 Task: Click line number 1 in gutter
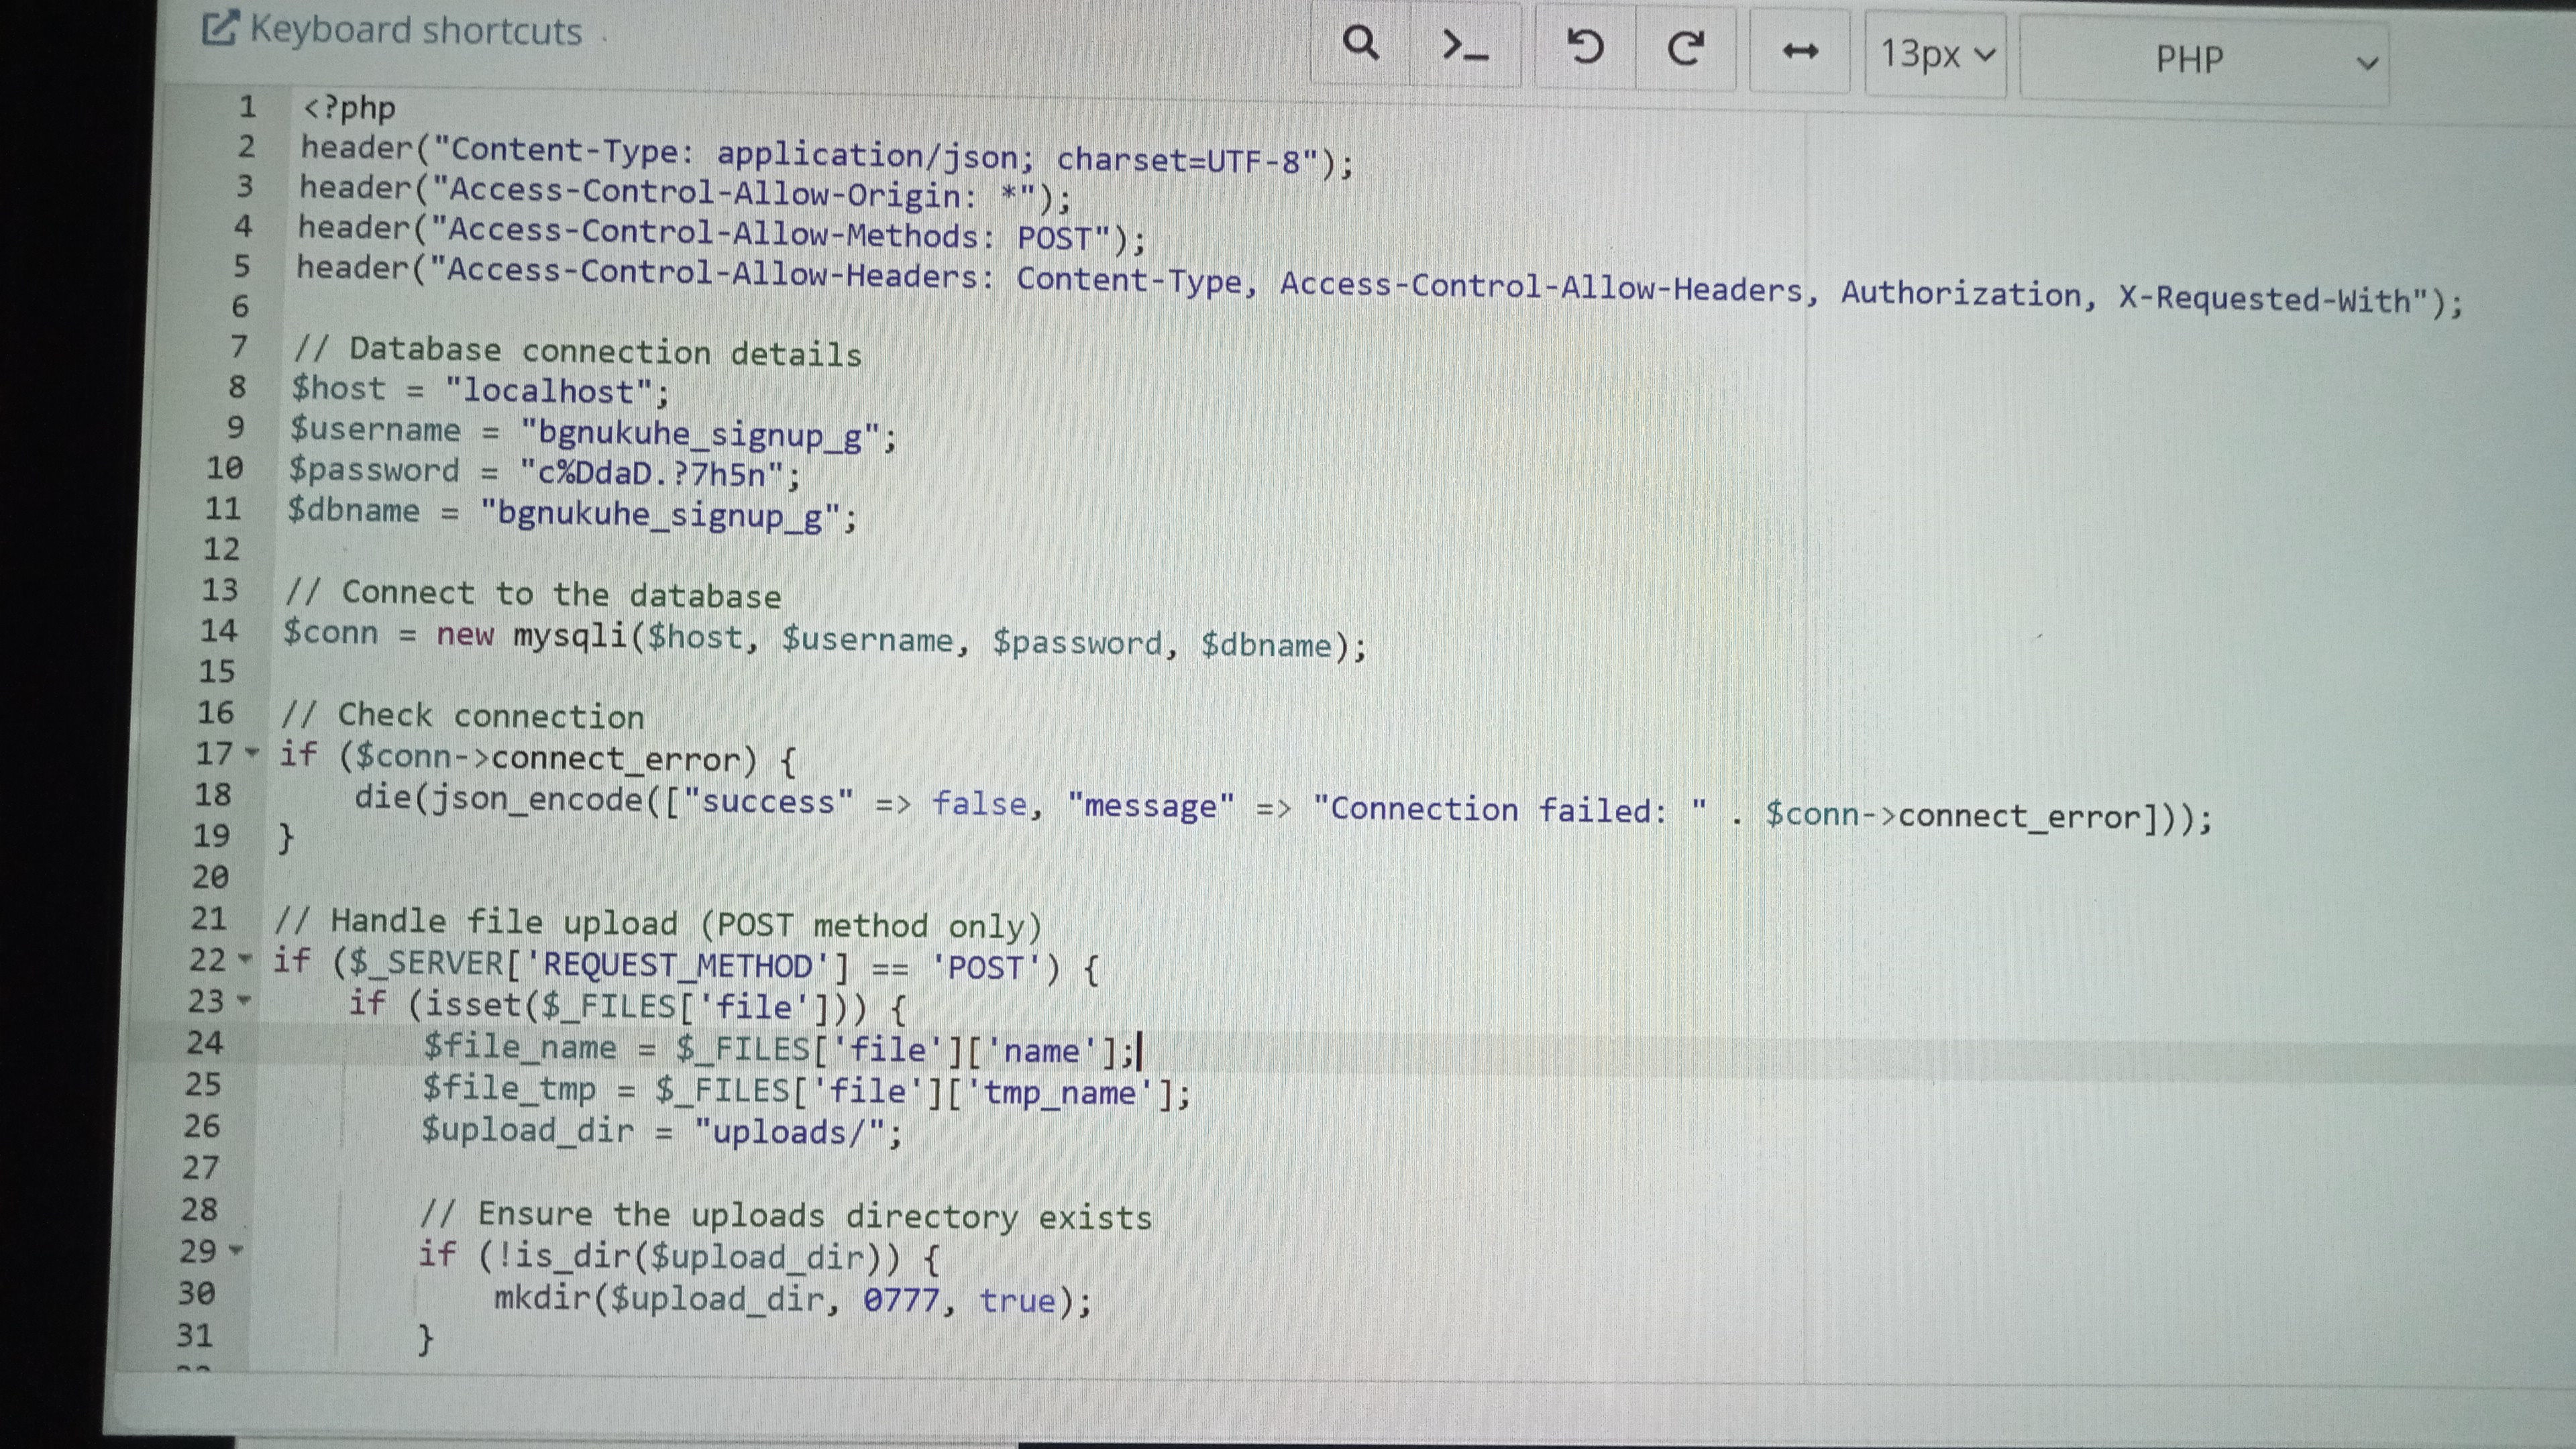click(x=247, y=106)
